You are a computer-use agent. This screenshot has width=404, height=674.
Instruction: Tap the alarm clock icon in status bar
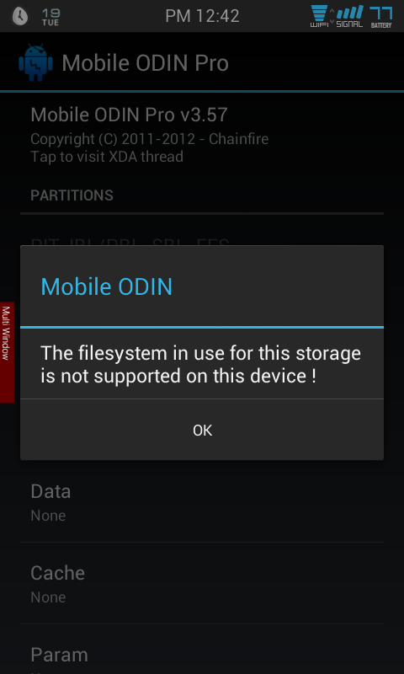coord(19,16)
